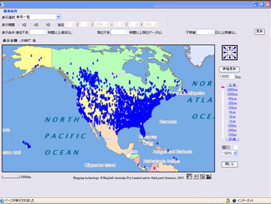
Task: Pan the map west with left arrow
Action: (x=225, y=53)
